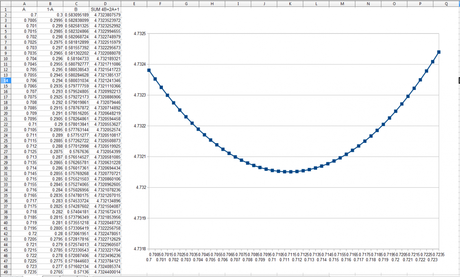The width and height of the screenshot is (460, 277).
Task: Select column Q header
Action: point(447,3)
